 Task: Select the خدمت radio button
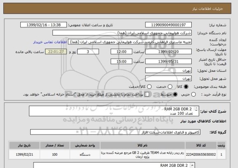170,87
